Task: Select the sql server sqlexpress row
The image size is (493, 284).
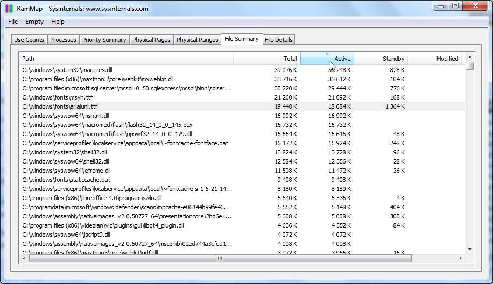Action: coord(242,88)
